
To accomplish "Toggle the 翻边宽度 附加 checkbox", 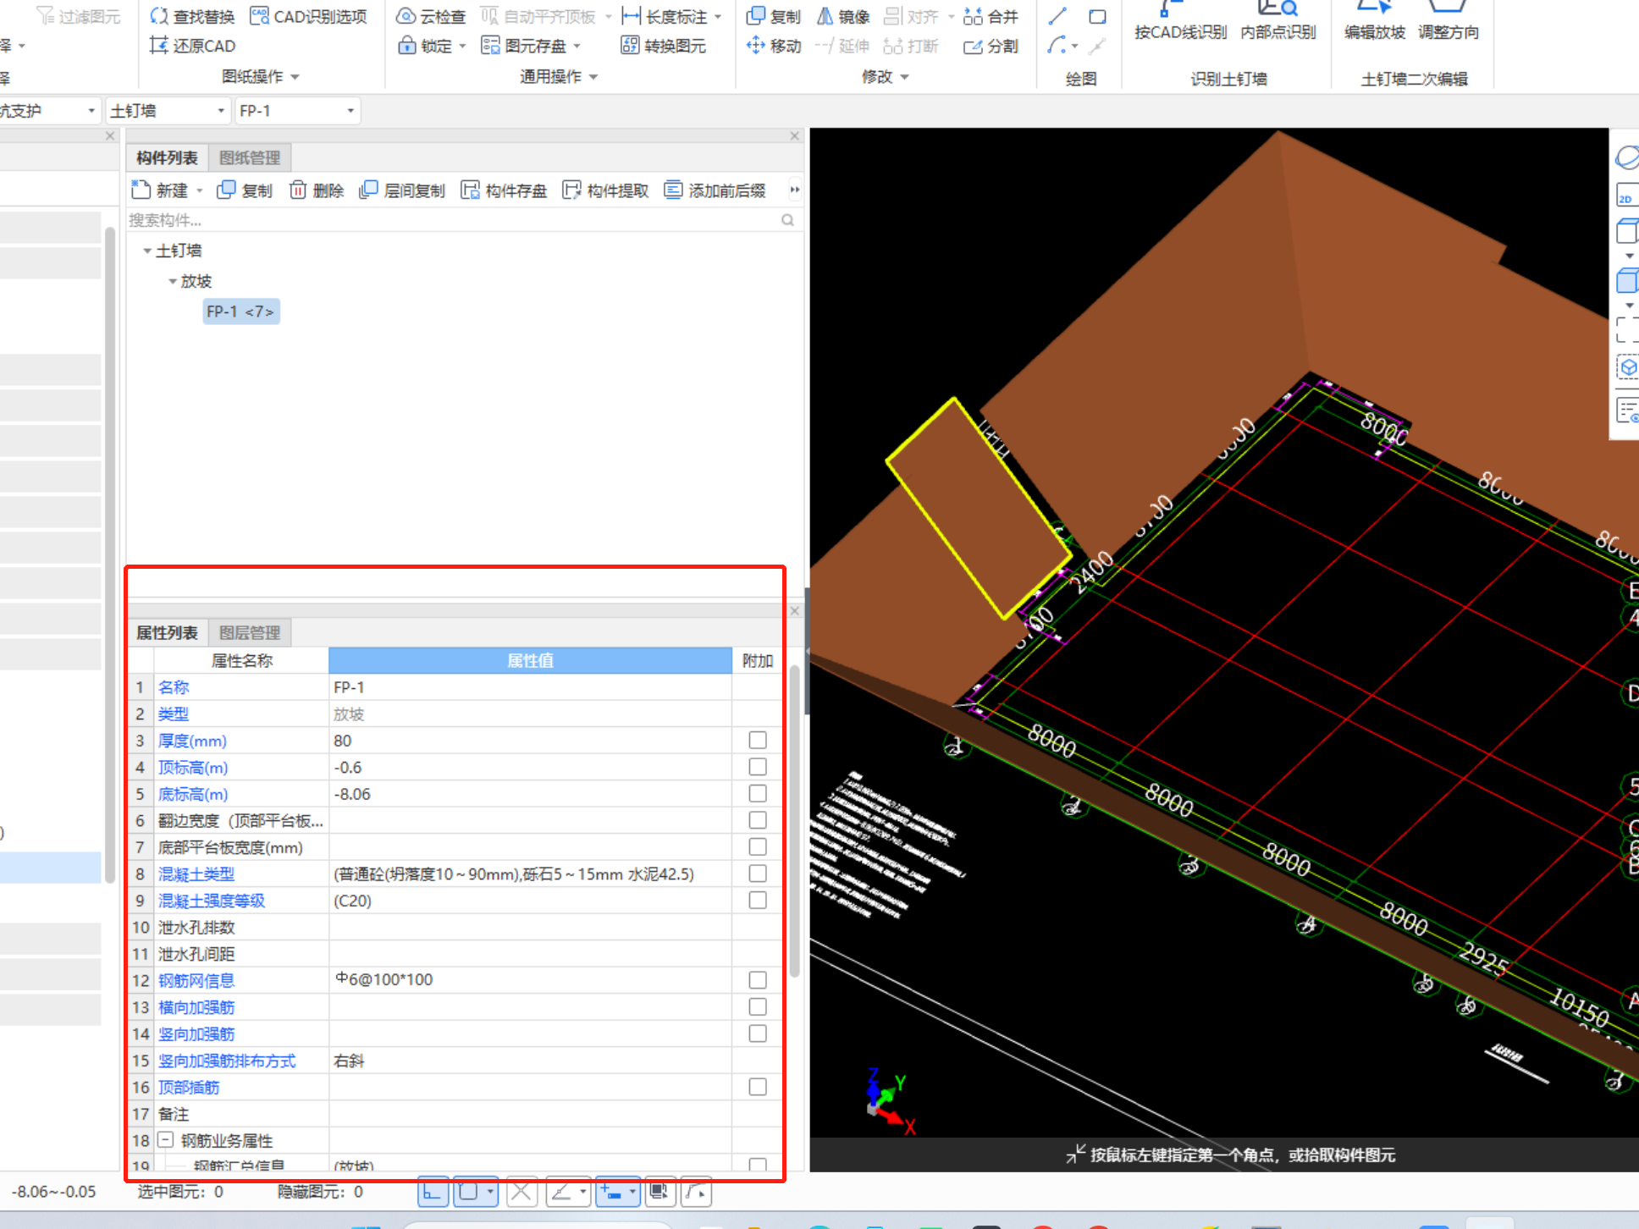I will 758,820.
